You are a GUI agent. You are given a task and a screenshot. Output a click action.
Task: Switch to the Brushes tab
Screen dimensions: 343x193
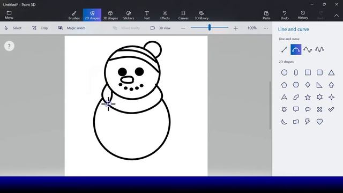[x=74, y=15]
